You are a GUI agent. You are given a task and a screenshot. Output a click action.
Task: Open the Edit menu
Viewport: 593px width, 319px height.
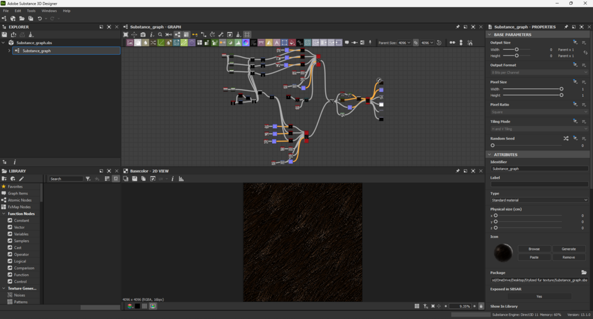(18, 11)
